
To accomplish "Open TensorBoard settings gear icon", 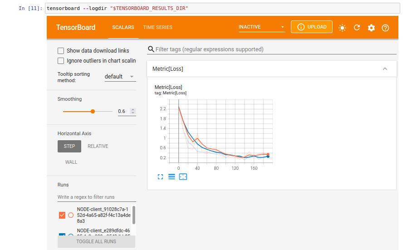I will point(371,28).
